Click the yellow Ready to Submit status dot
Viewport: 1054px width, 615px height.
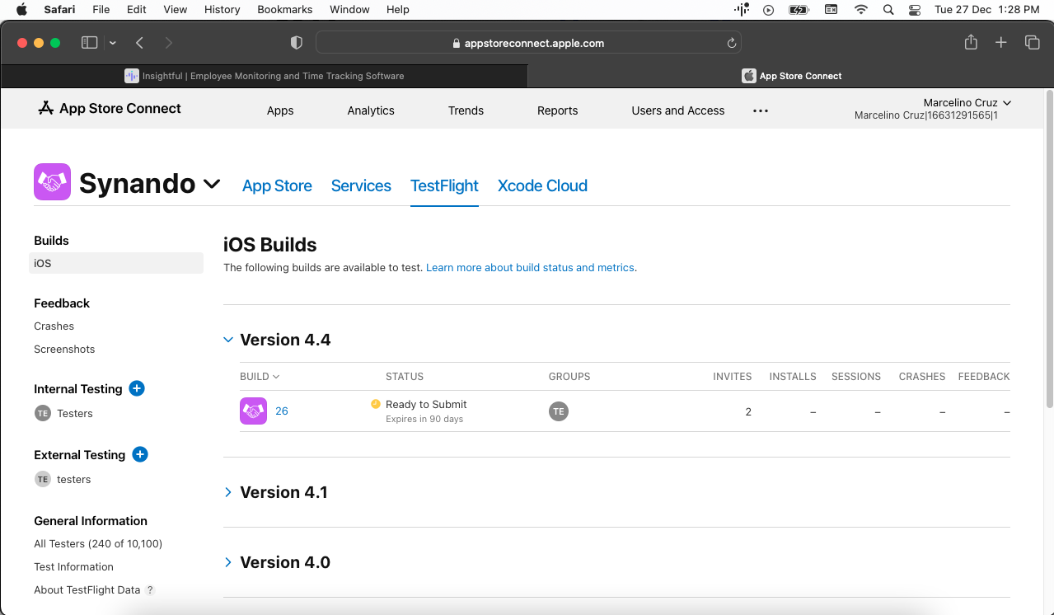376,404
